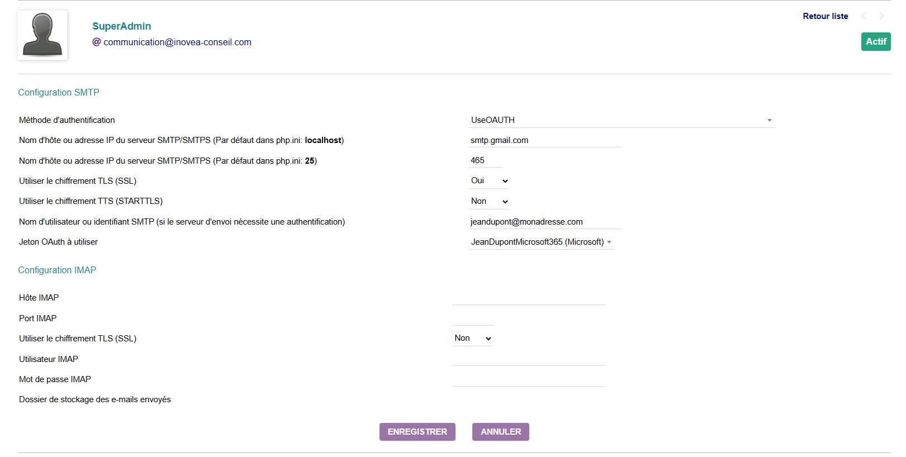Click the Mot de passe IMAP field
The height and width of the screenshot is (457, 906).
[x=528, y=379]
